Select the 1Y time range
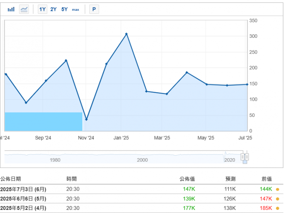The width and height of the screenshot is (284, 213). tap(43, 9)
